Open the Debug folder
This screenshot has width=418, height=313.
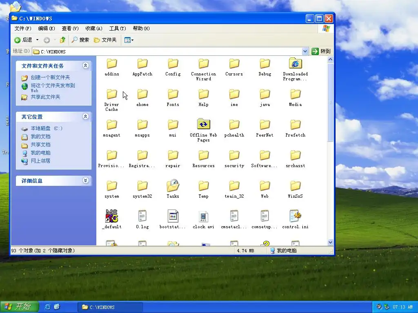[x=265, y=67]
